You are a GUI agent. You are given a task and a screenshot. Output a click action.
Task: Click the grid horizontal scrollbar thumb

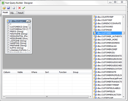click(47, 97)
